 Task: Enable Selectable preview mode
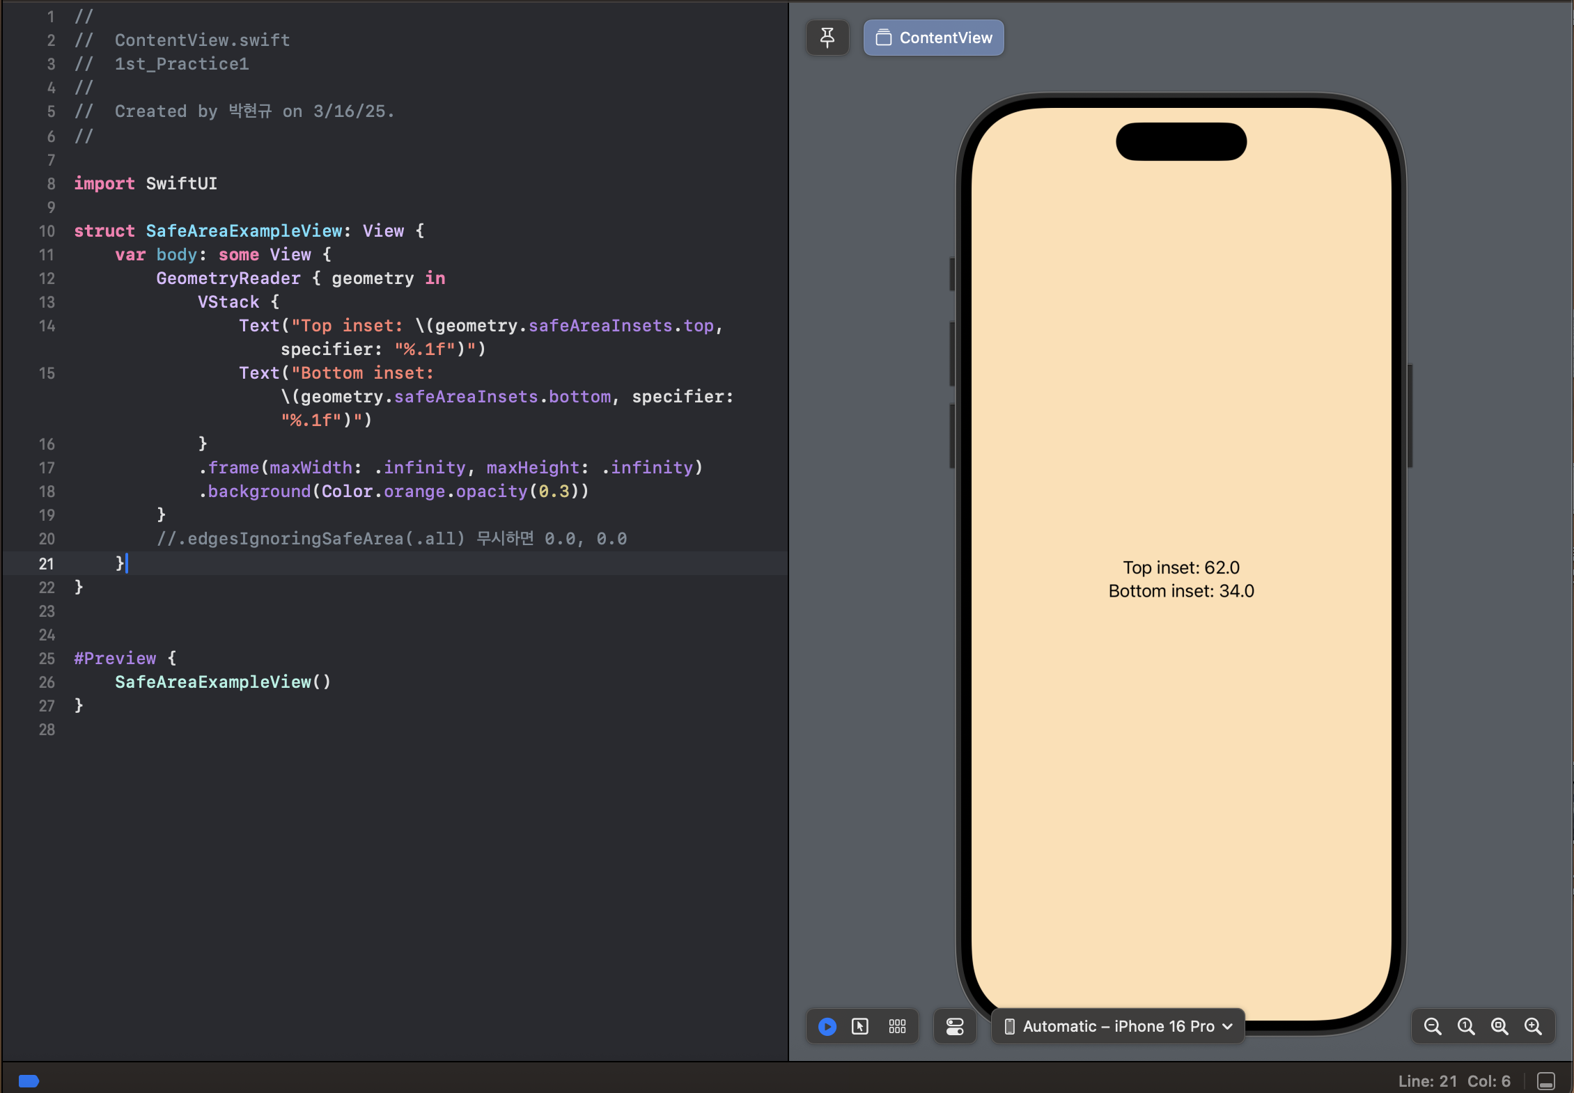pyautogui.click(x=861, y=1026)
